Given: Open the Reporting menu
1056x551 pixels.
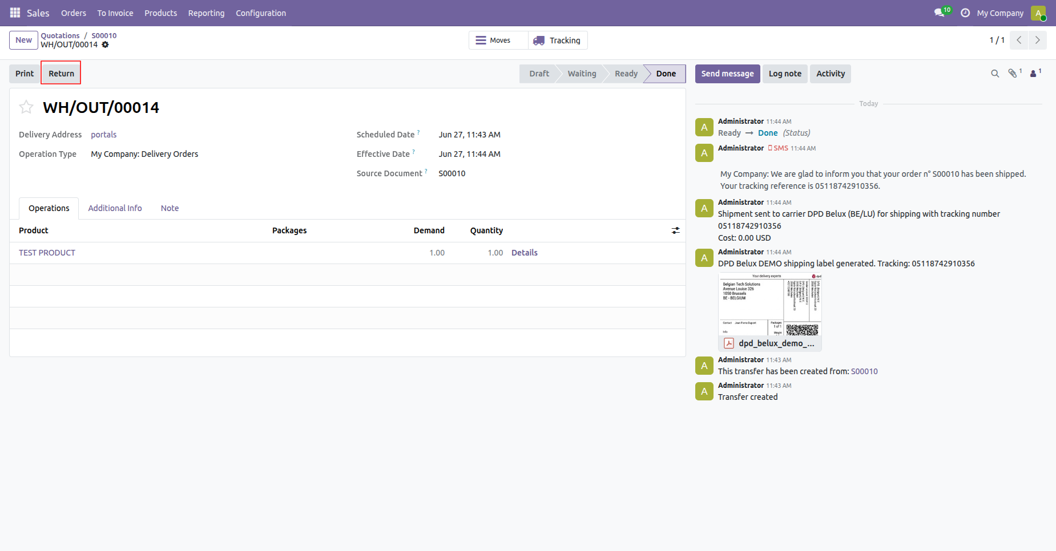Looking at the screenshot, I should [x=206, y=13].
